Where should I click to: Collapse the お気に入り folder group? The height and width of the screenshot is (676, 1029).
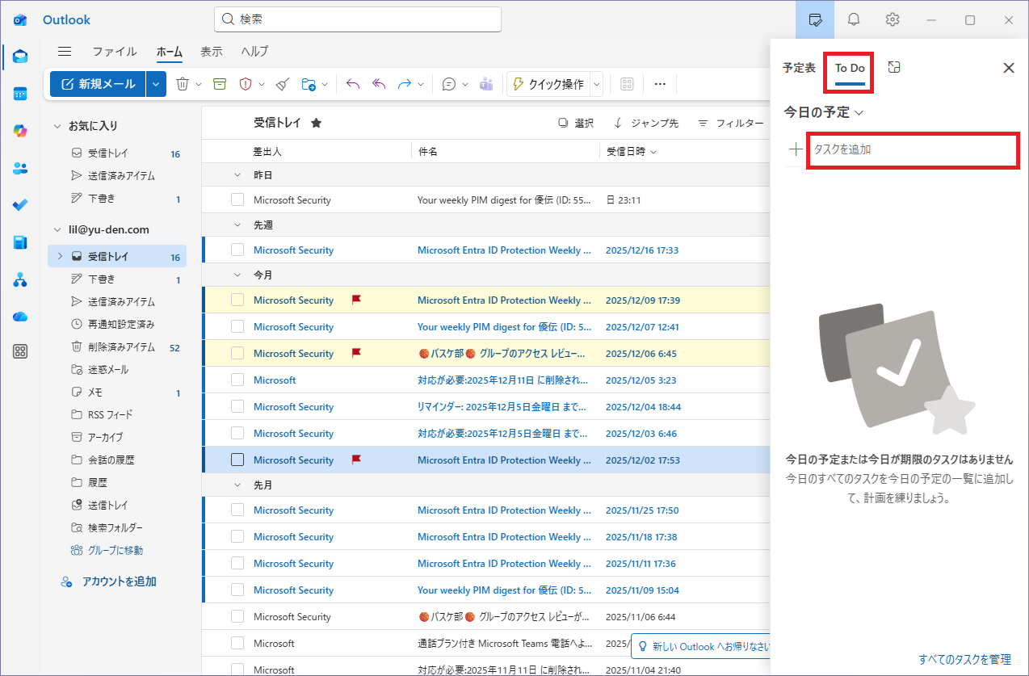pyautogui.click(x=57, y=126)
